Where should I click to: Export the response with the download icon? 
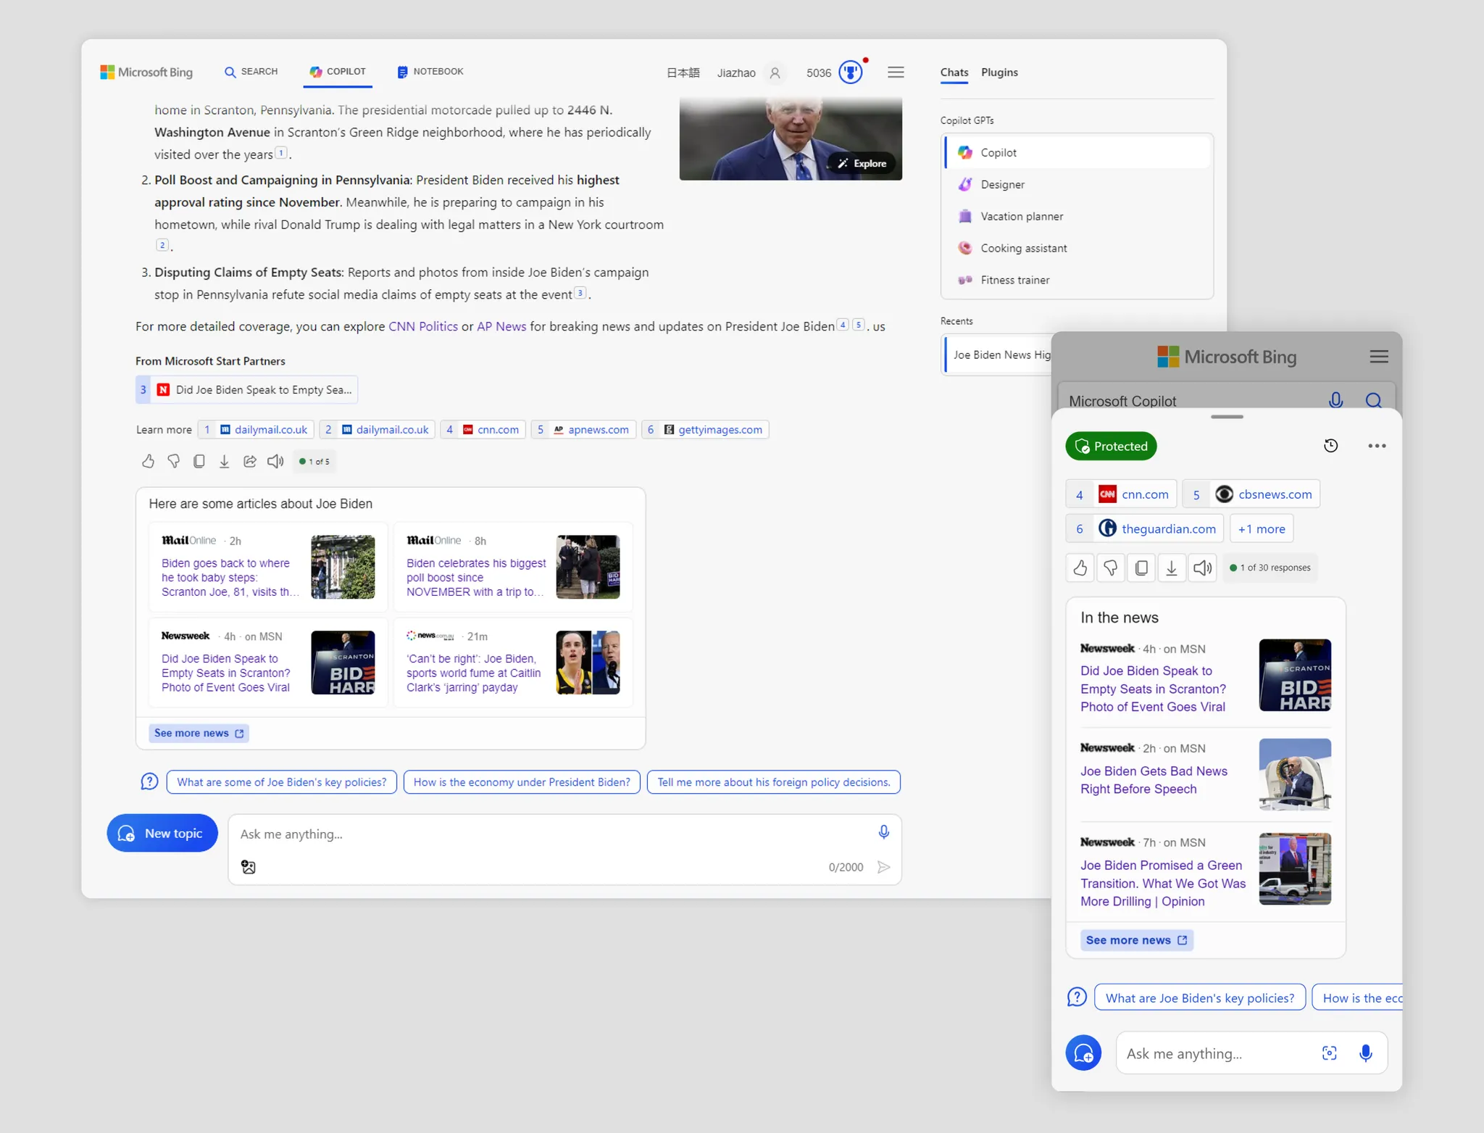[x=225, y=461]
